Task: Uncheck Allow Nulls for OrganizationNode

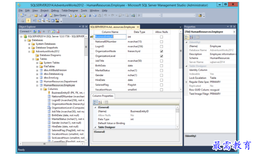Action: (162, 51)
